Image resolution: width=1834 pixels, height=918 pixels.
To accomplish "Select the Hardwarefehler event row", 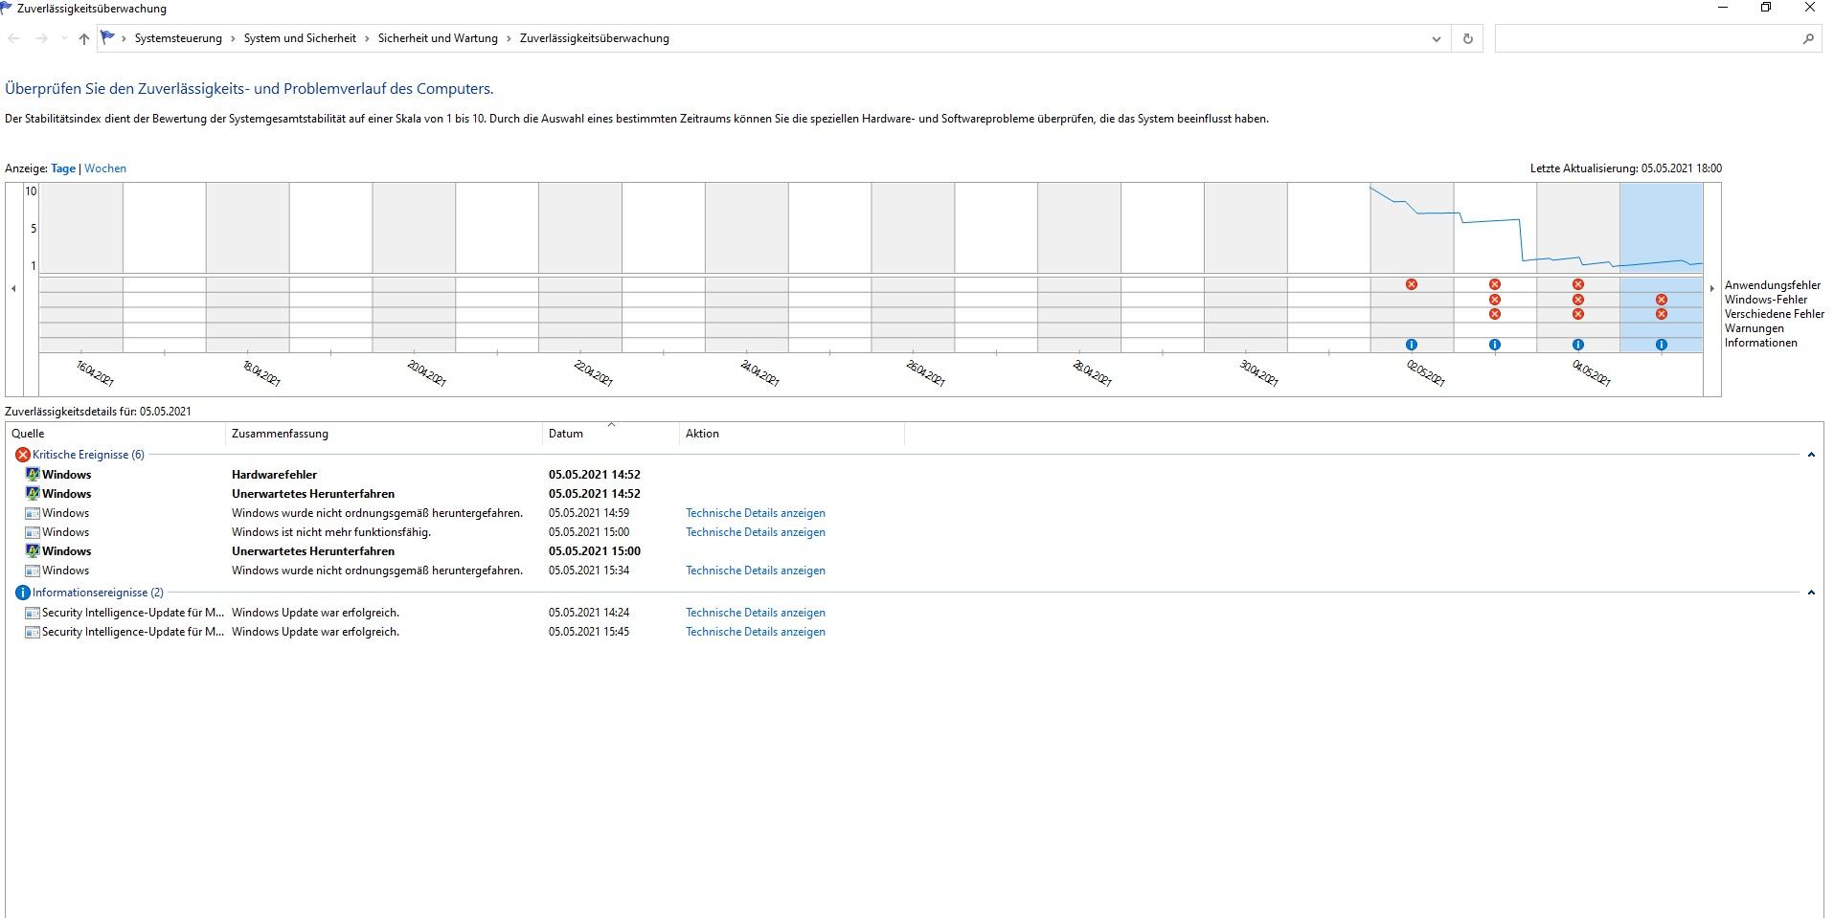I will 915,475.
